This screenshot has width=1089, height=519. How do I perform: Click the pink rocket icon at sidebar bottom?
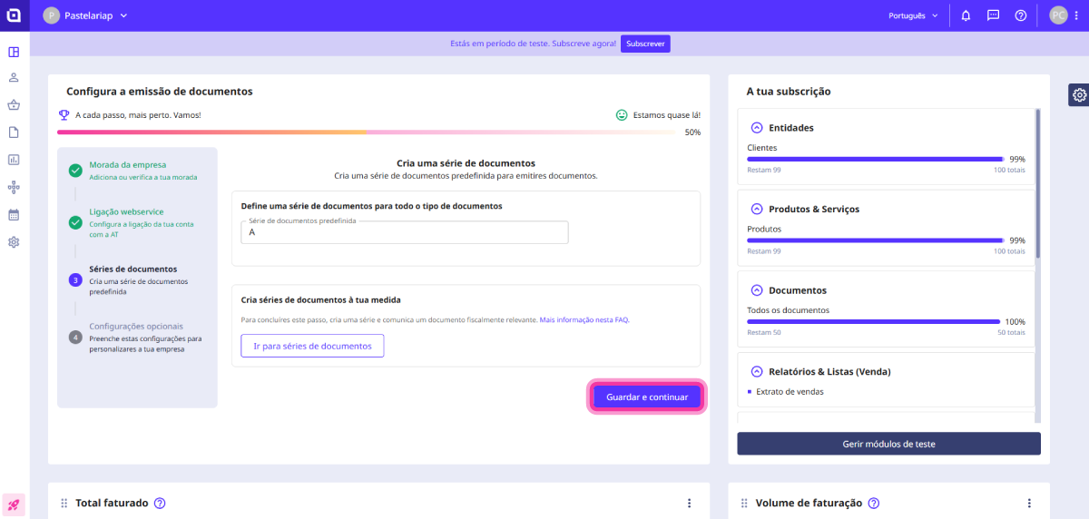click(14, 504)
